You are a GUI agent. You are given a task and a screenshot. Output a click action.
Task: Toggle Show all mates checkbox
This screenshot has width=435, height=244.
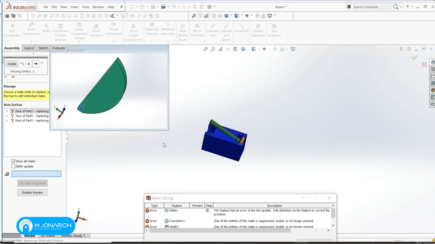pyautogui.click(x=13, y=161)
